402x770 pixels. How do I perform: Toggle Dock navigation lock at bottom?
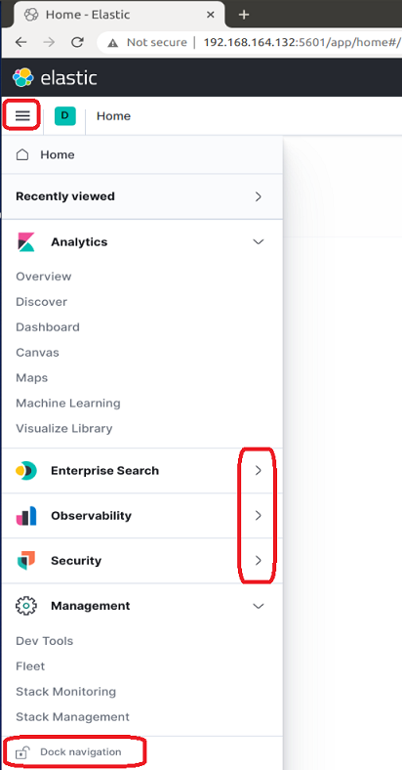68,751
